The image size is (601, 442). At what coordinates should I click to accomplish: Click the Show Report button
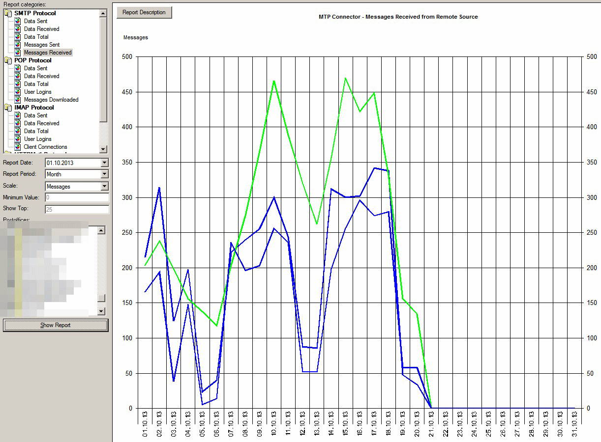(x=56, y=325)
